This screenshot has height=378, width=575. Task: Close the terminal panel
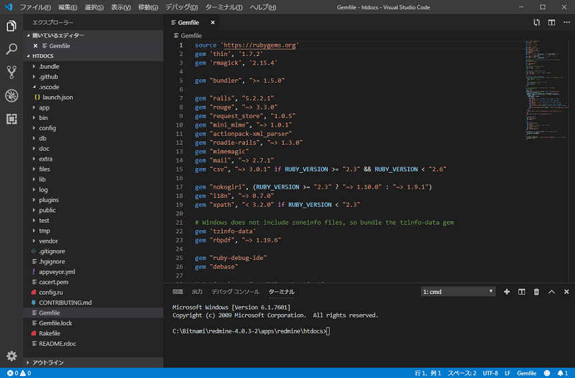(x=566, y=292)
